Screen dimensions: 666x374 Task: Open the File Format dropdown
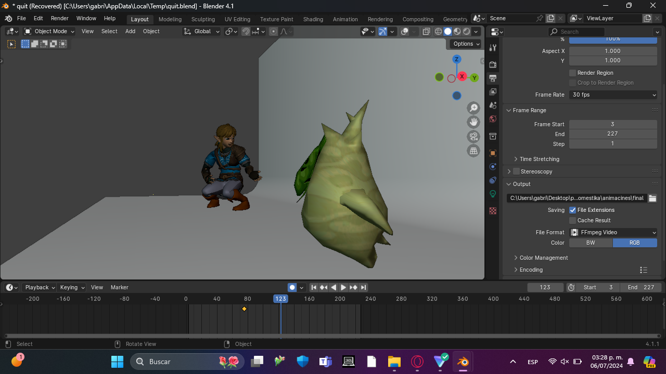(613, 232)
